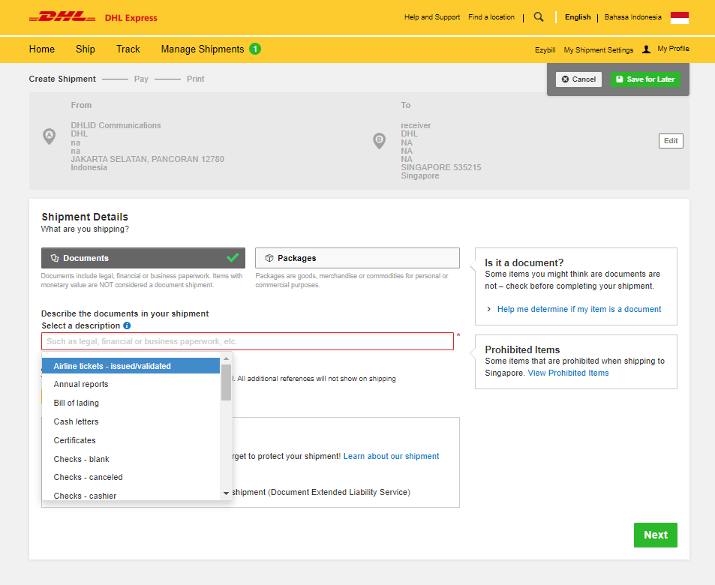Image resolution: width=715 pixels, height=585 pixels.
Task: Click the Documents paper icon
Action: tap(55, 258)
